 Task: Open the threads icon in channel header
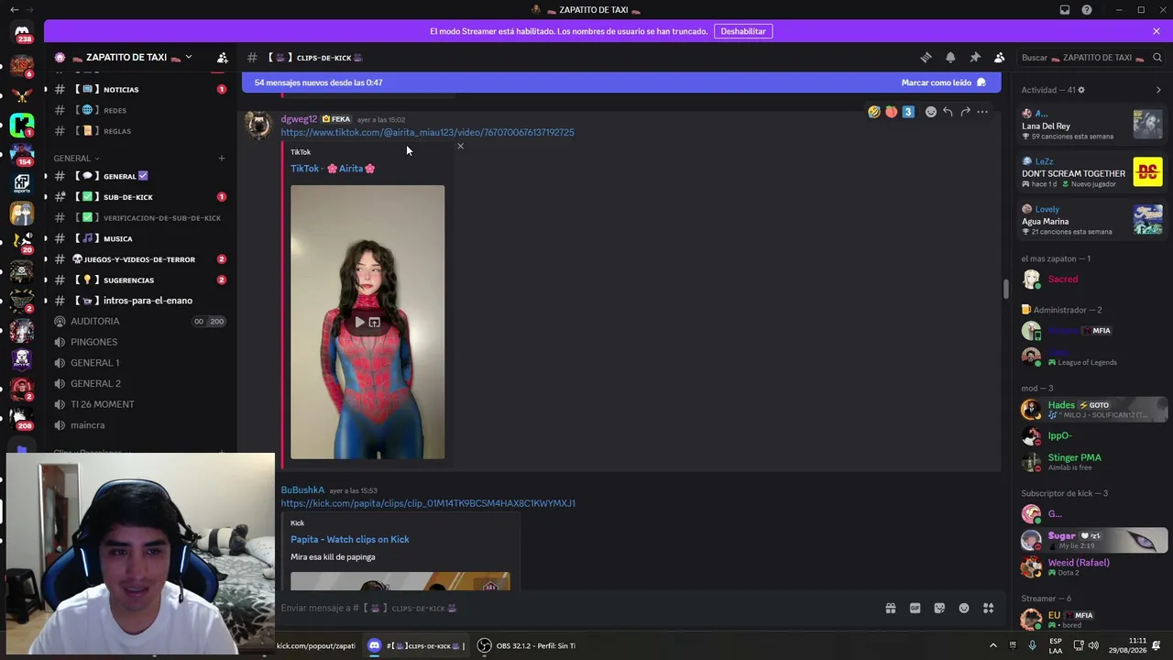[x=926, y=58]
